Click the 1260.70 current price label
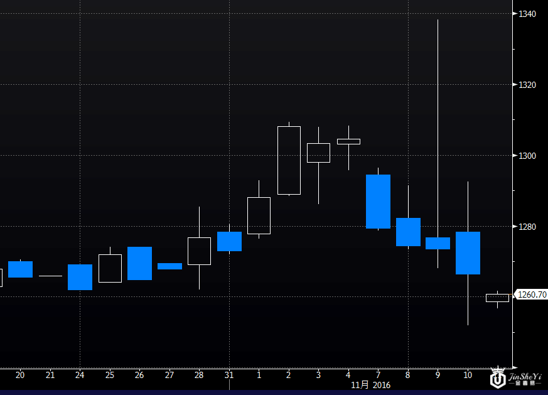Image resolution: width=548 pixels, height=395 pixels. click(x=531, y=295)
